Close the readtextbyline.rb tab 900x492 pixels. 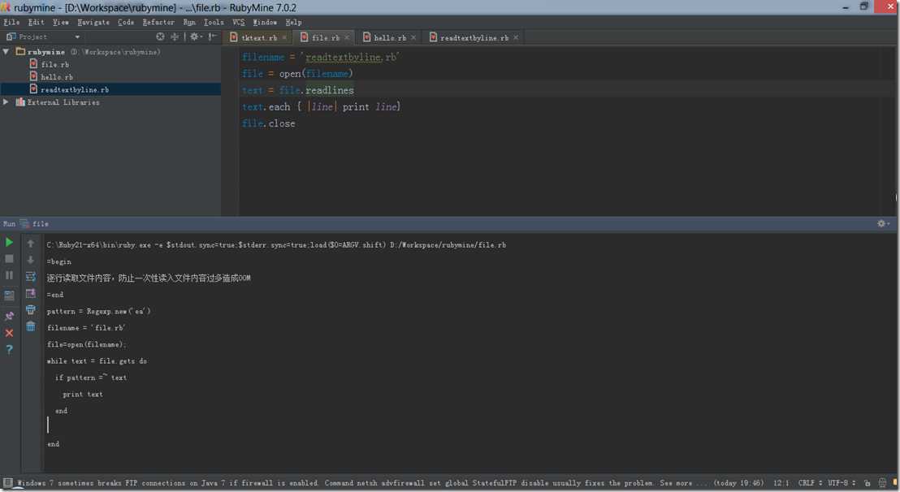[x=516, y=38]
